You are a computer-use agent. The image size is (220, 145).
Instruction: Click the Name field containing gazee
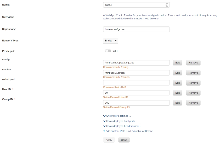(x=136, y=5)
